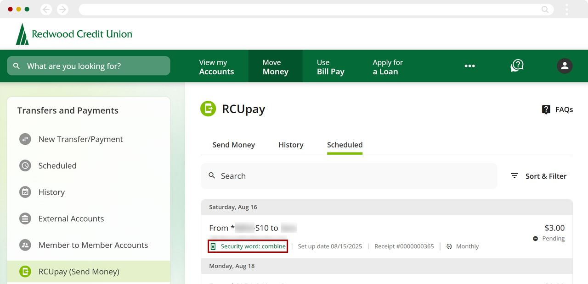Click the phone icon beside Security word
Image resolution: width=588 pixels, height=284 pixels.
coord(213,246)
